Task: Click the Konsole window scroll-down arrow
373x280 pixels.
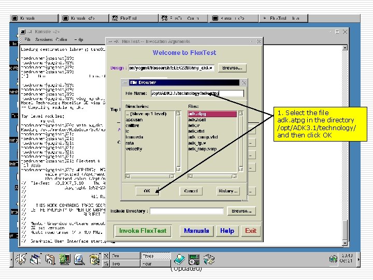Action: pyautogui.click(x=345, y=243)
